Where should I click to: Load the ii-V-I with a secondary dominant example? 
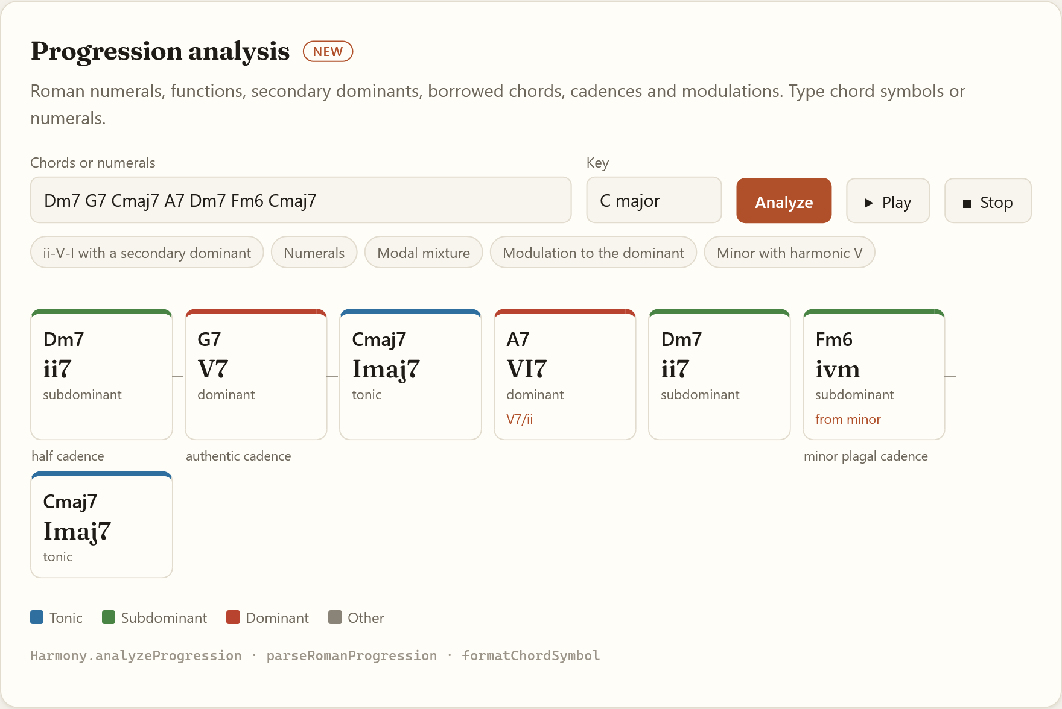click(x=147, y=252)
